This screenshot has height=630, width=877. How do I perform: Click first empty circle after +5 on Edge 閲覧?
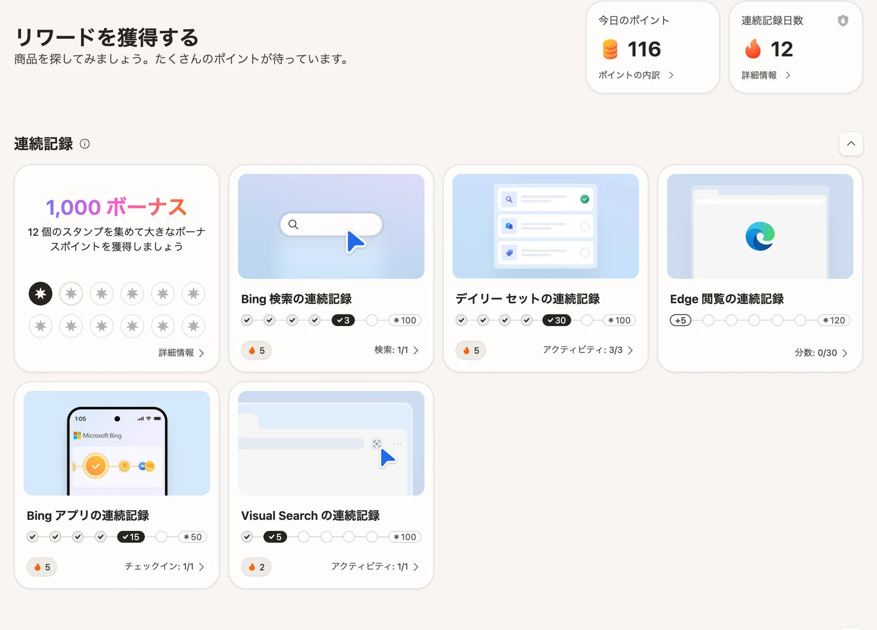pos(709,320)
